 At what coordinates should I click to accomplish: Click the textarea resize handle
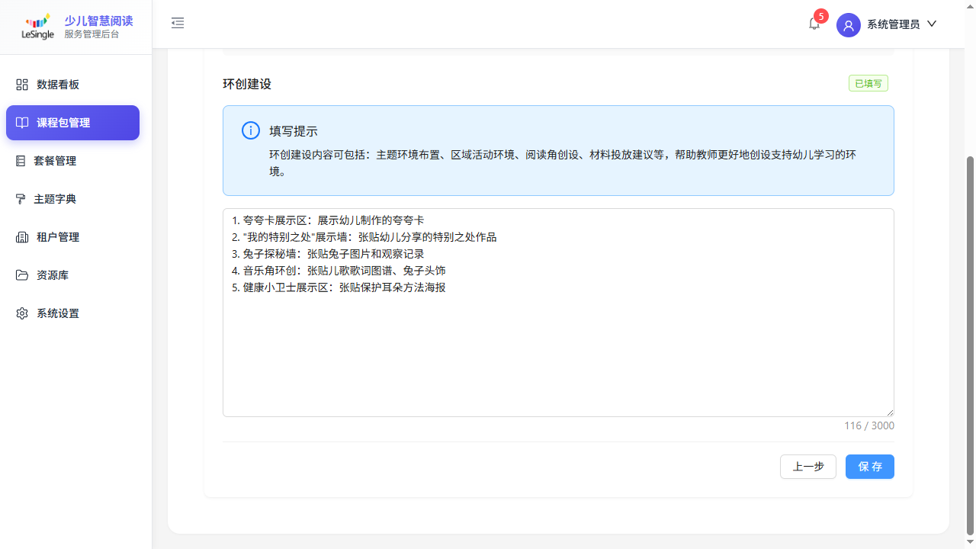[889, 412]
